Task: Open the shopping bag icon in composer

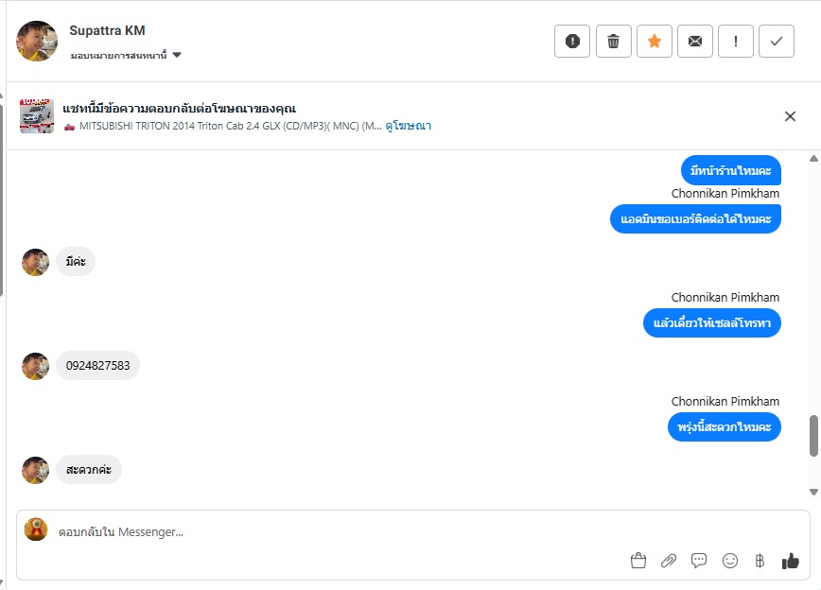Action: 638,561
